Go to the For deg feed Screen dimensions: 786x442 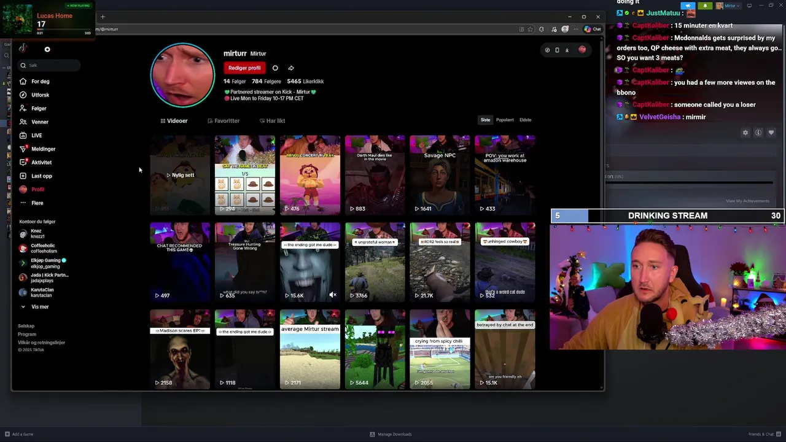pyautogui.click(x=34, y=82)
